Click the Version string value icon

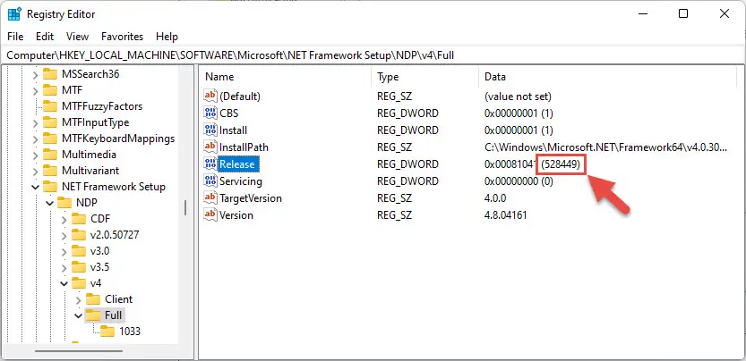[210, 215]
